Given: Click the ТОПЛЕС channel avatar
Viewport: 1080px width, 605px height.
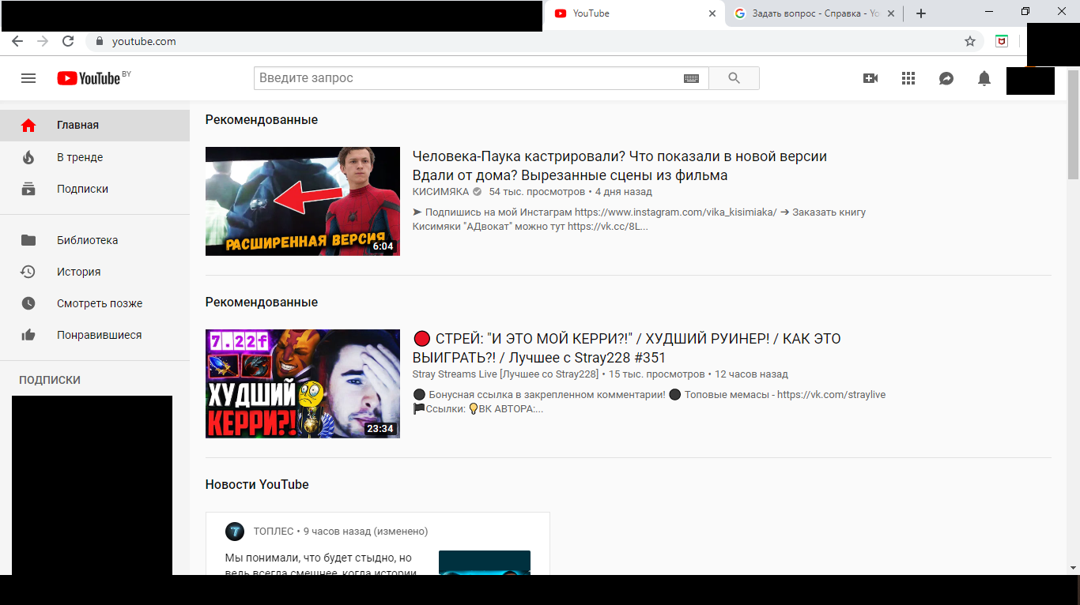Looking at the screenshot, I should [235, 531].
